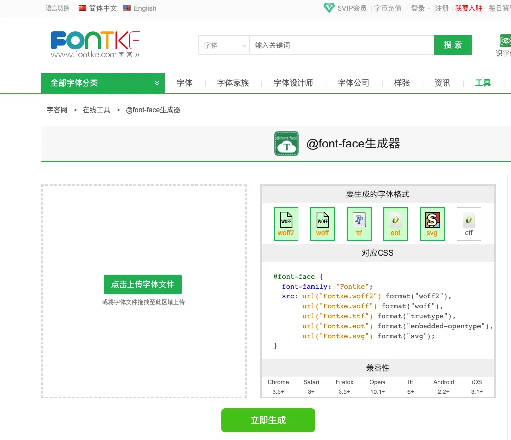The height and width of the screenshot is (440, 511).
Task: Disable the eot output format
Action: pos(395,224)
